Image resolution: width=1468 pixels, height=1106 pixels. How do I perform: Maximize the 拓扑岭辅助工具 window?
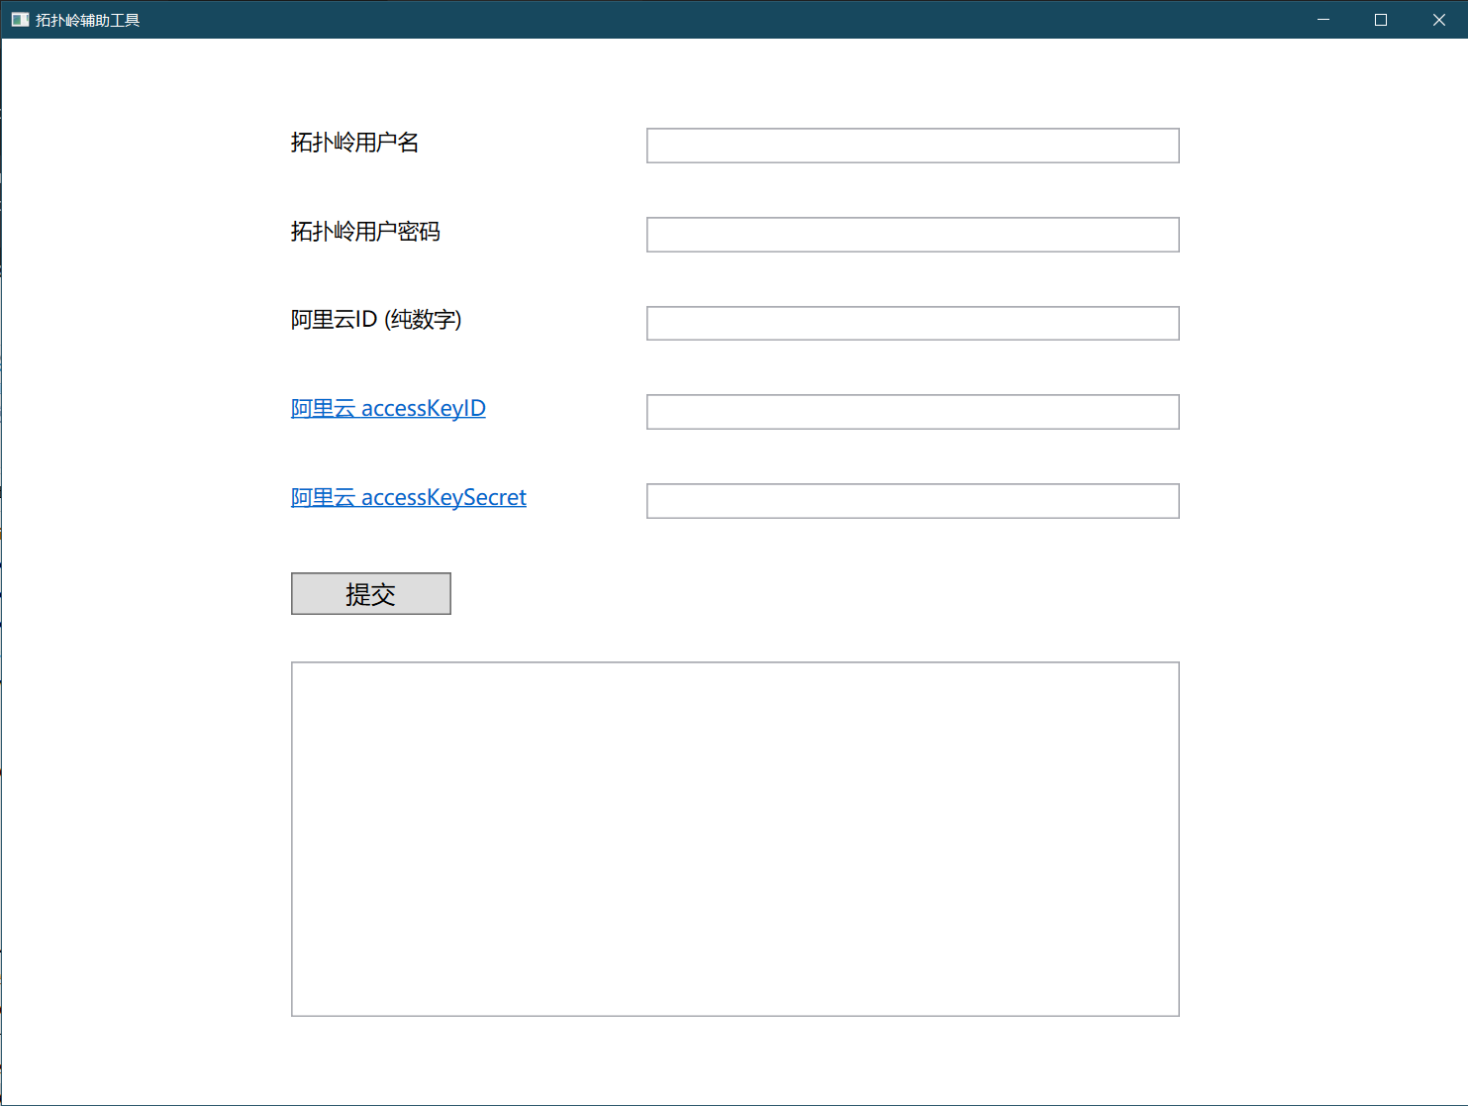pos(1381,20)
